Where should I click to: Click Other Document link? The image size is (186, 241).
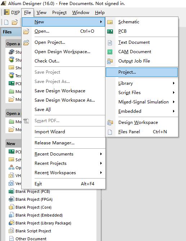31,239
